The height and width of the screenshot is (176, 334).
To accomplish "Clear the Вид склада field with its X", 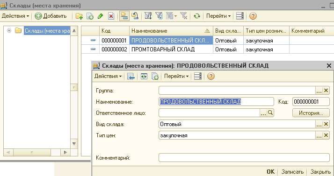I will [326, 124].
